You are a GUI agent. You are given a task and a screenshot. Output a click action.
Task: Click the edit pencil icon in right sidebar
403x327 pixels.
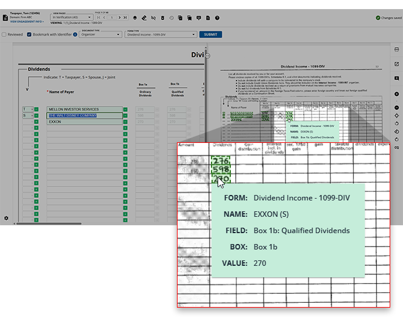pos(396,64)
